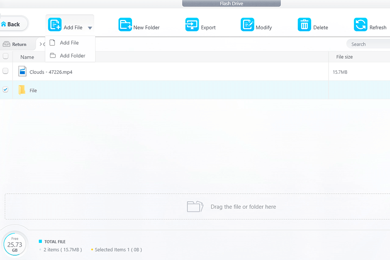Screen dimensions: 390x260
Task: Click the Modify pencil icon
Action: click(247, 25)
